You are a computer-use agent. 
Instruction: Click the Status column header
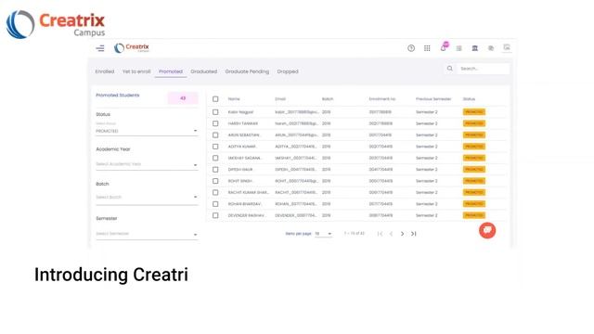coord(469,99)
